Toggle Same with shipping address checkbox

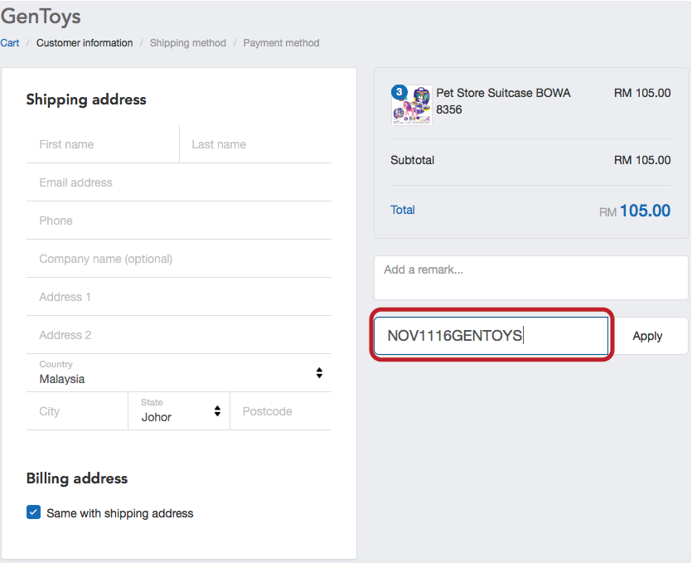tap(33, 512)
